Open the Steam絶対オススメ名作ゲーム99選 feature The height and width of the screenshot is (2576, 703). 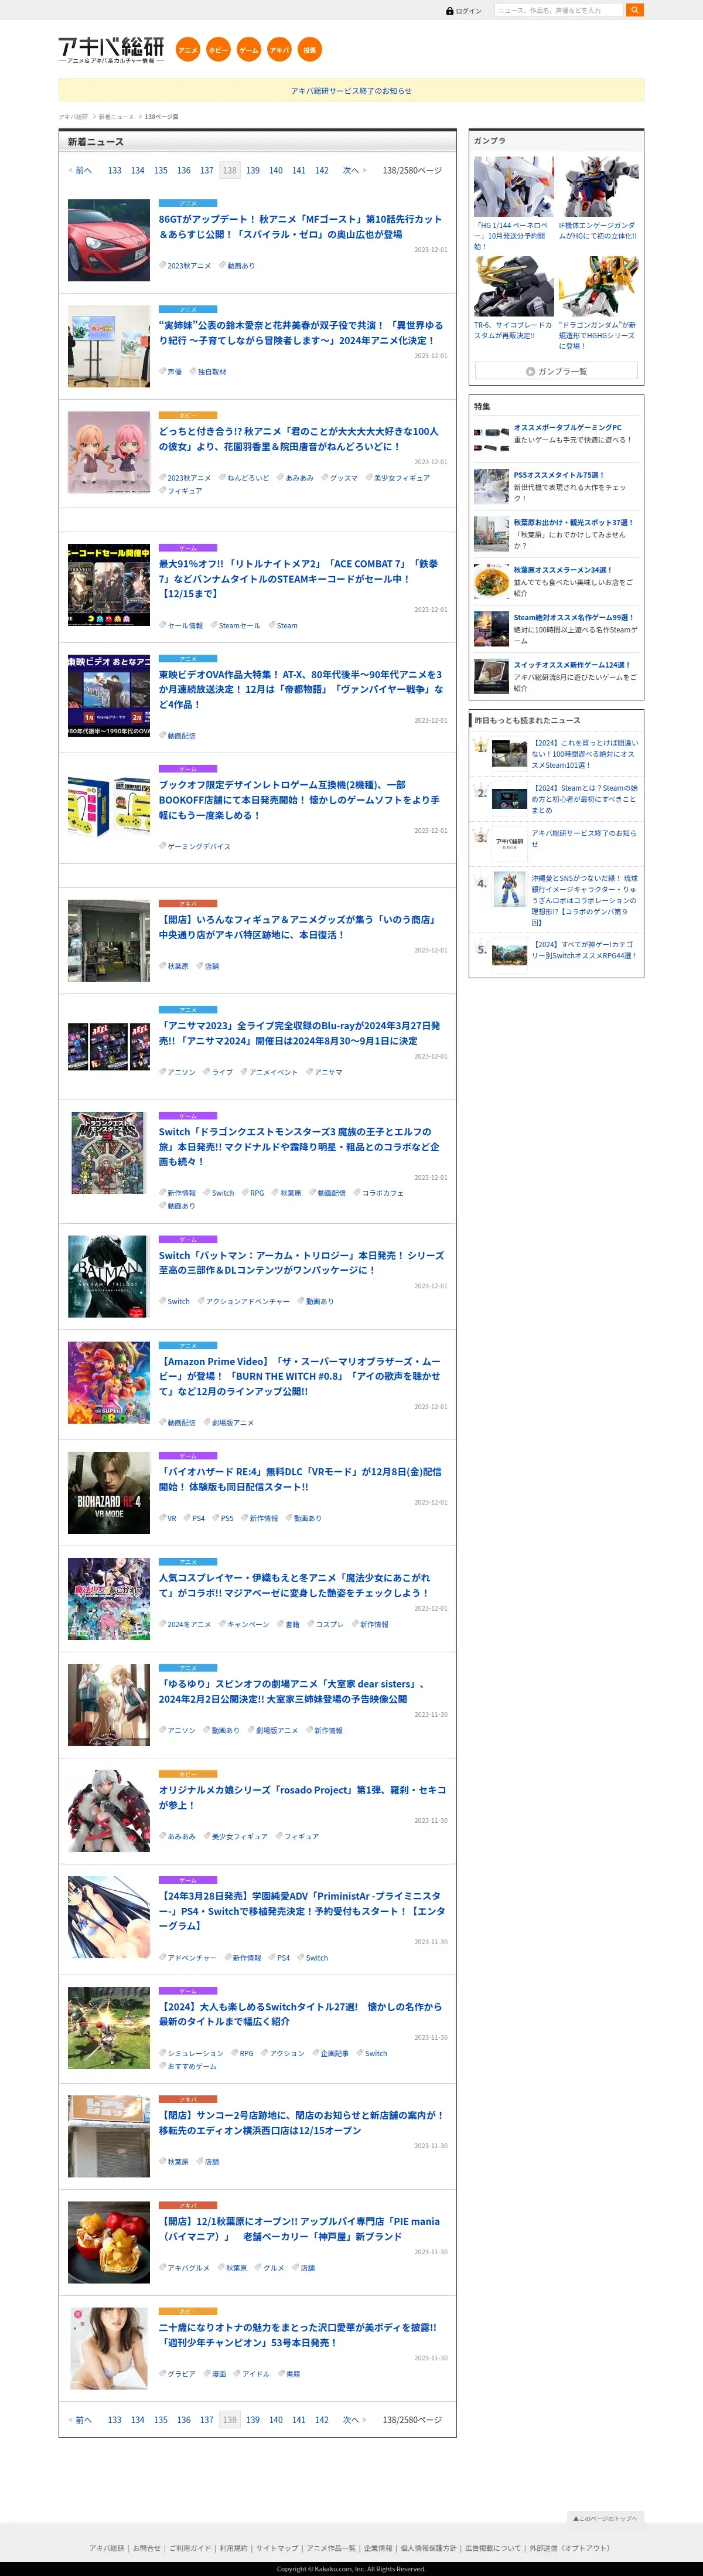tap(573, 618)
